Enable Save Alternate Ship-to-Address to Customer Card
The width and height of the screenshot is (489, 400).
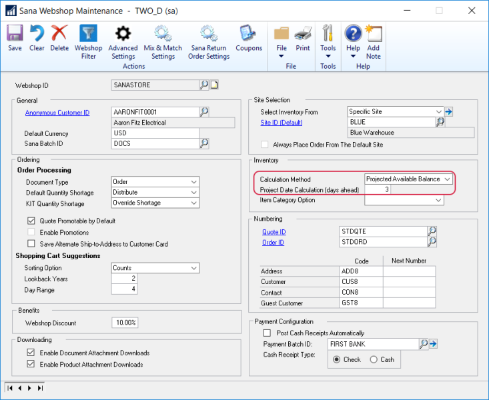coord(31,243)
